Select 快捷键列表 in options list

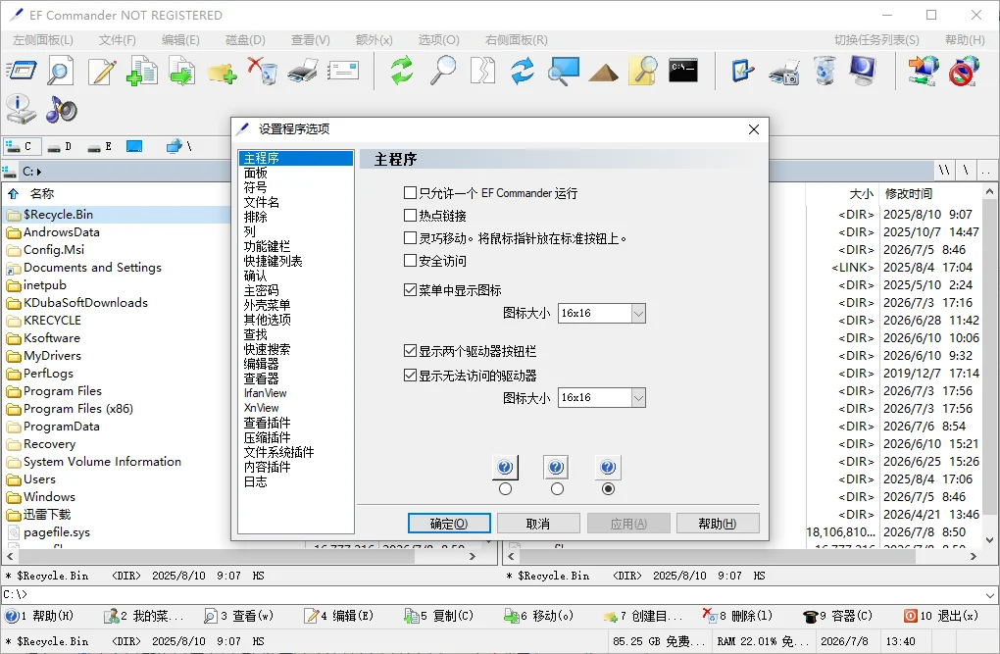coord(273,261)
